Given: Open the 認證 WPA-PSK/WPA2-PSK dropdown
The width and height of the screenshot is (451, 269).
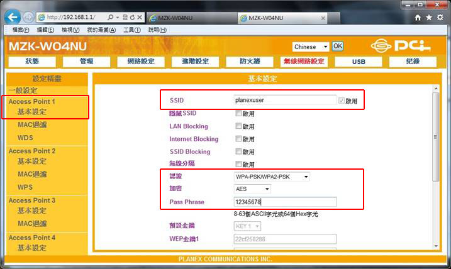Looking at the screenshot, I should pyautogui.click(x=272, y=177).
